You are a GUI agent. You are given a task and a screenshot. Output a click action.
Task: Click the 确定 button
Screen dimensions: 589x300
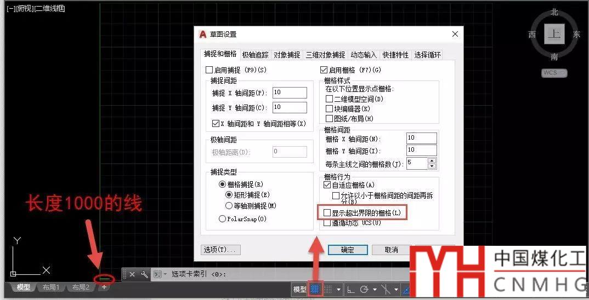click(347, 250)
